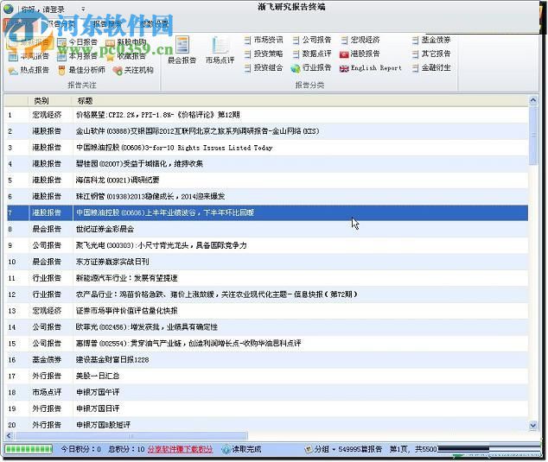Select 世纪证券金彩晨会 row

coord(267,229)
